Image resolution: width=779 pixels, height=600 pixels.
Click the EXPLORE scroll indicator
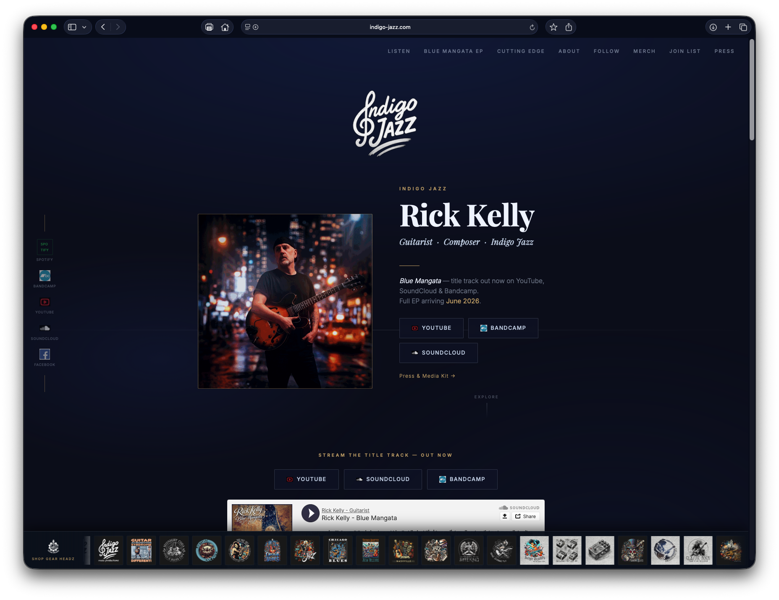(486, 405)
